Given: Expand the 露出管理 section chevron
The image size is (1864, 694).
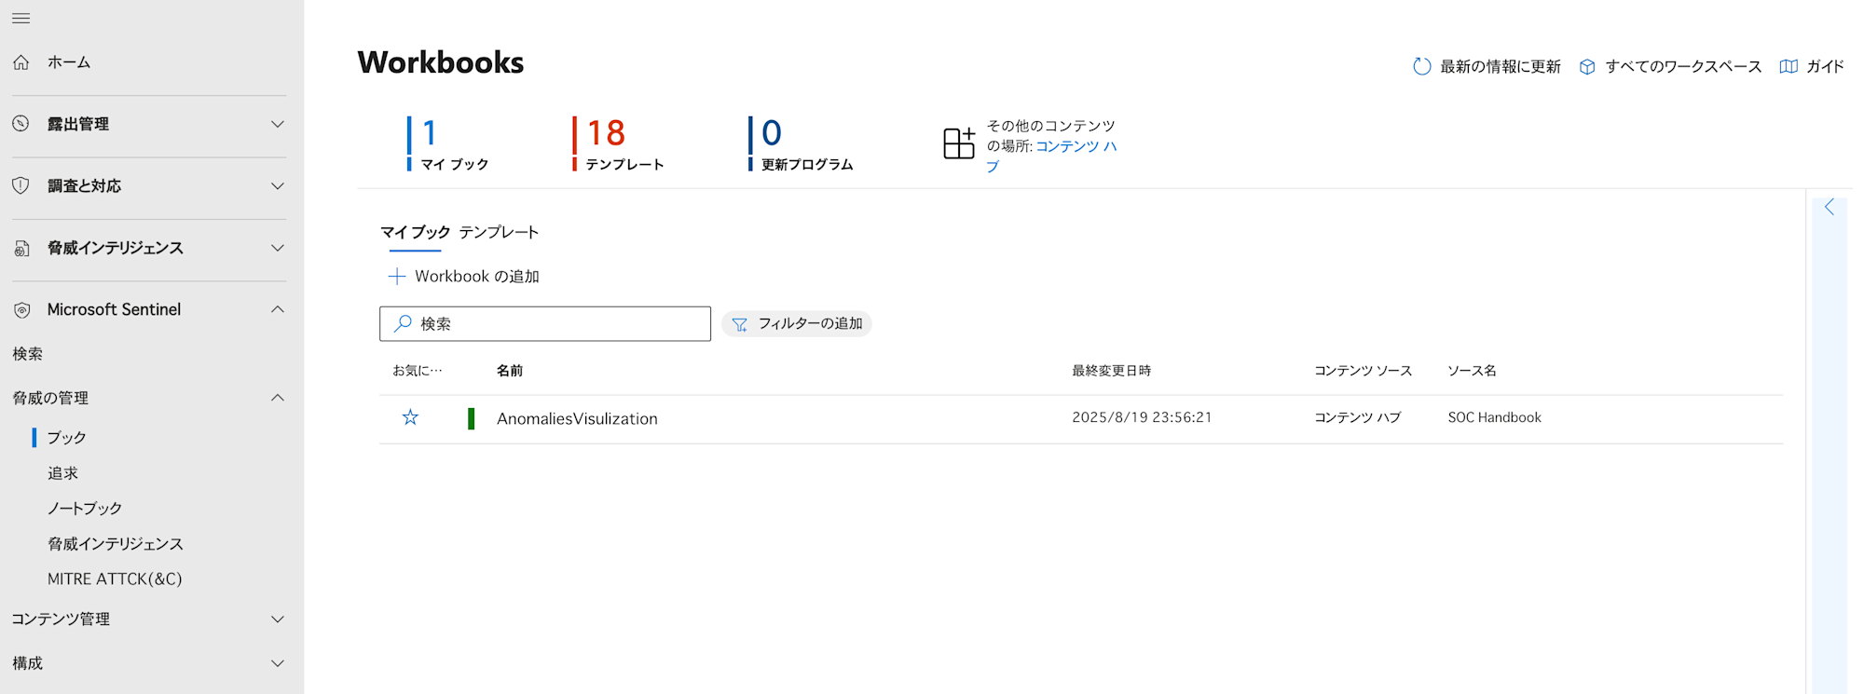Looking at the screenshot, I should point(278,124).
